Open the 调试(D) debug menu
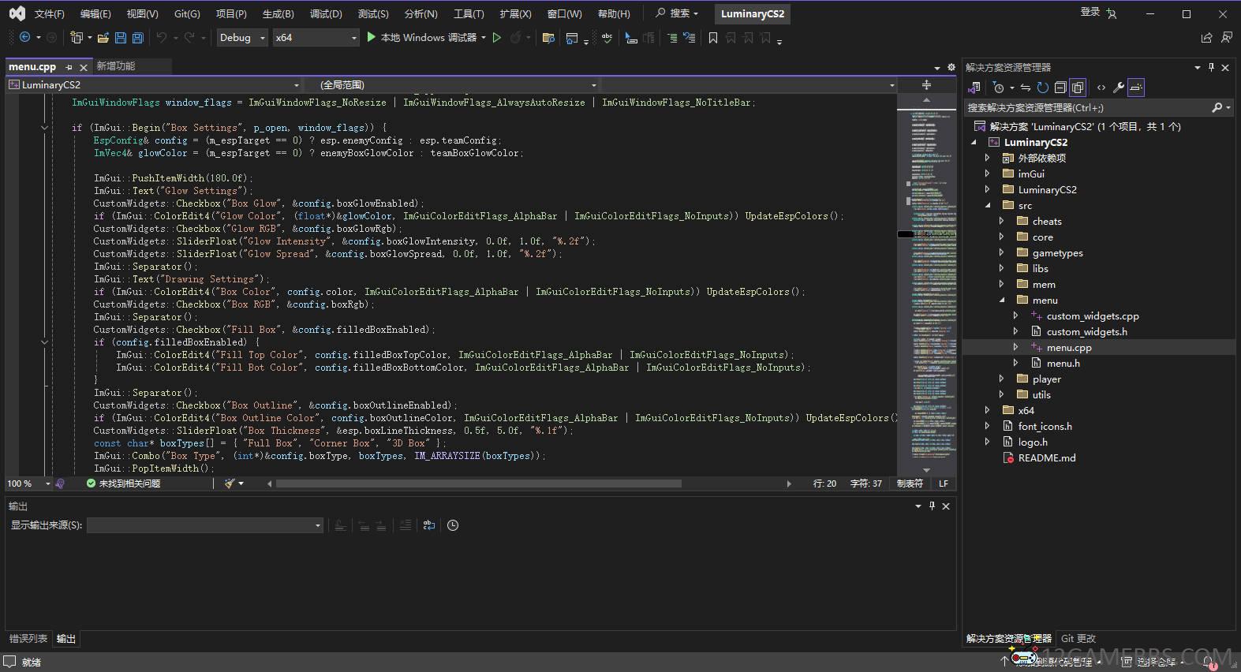The image size is (1241, 672). pyautogui.click(x=325, y=13)
